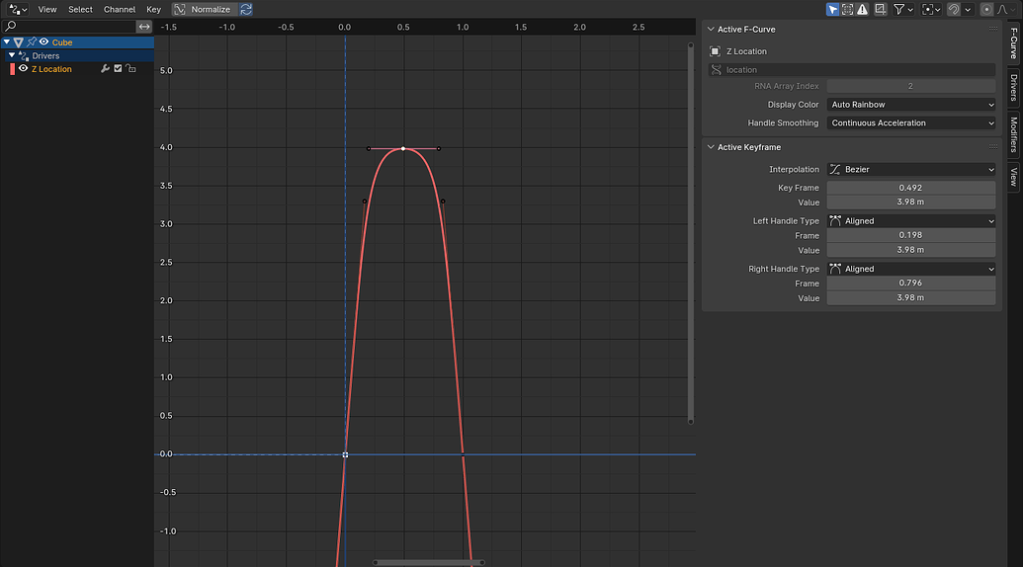Click the left handle Value field

pyautogui.click(x=910, y=250)
